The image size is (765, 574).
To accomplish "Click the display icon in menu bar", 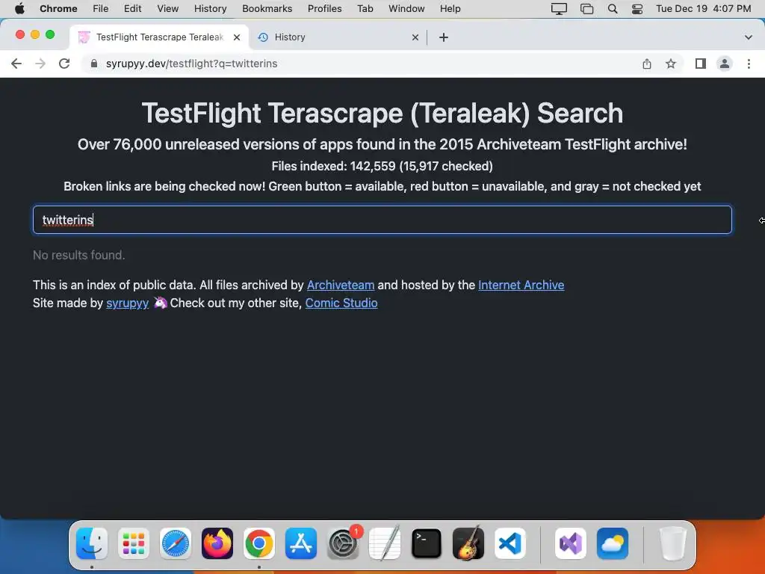I will [x=559, y=9].
